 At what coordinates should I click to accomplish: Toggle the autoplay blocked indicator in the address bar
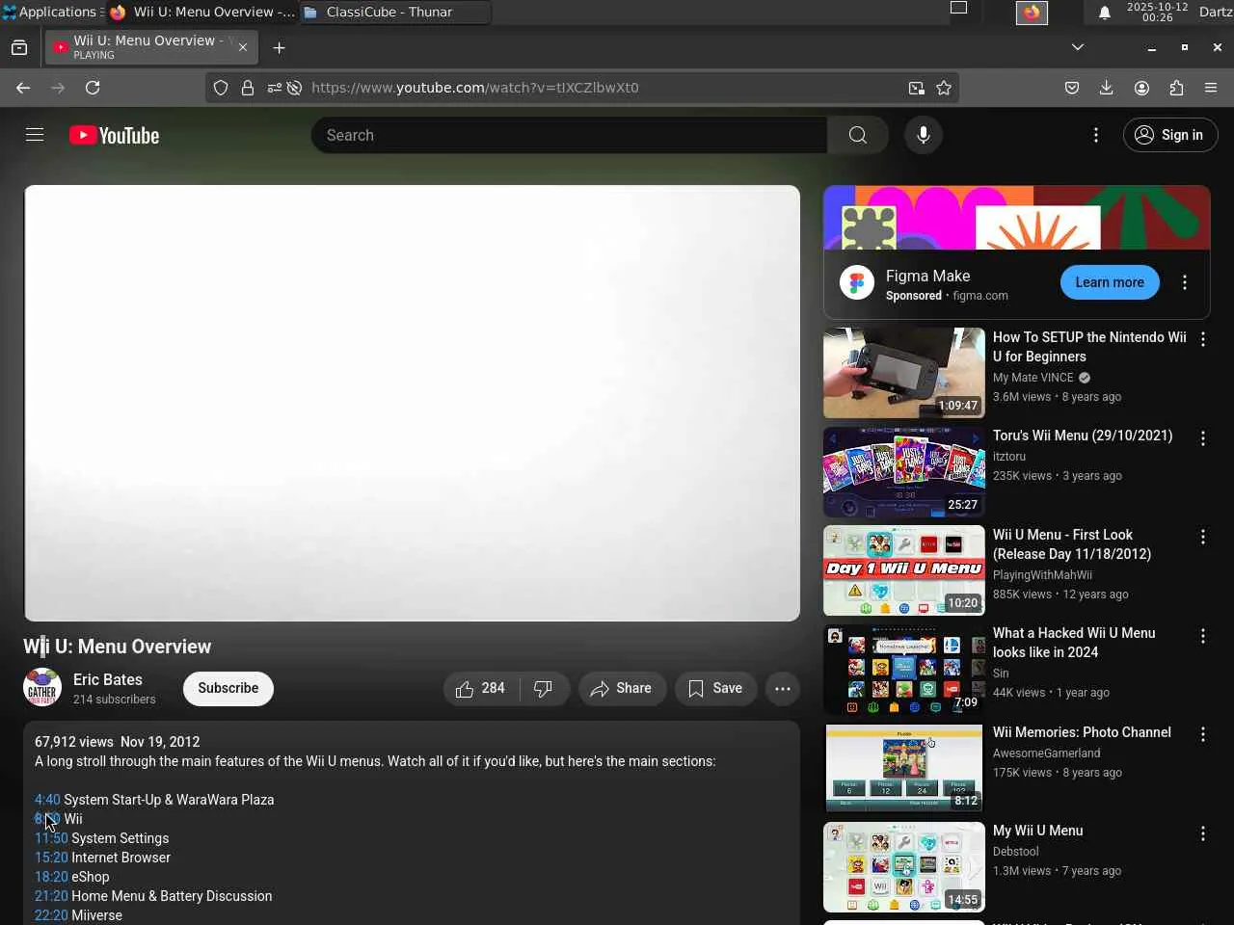click(294, 88)
